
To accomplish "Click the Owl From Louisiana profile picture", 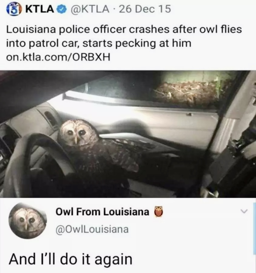I will coord(28,221).
